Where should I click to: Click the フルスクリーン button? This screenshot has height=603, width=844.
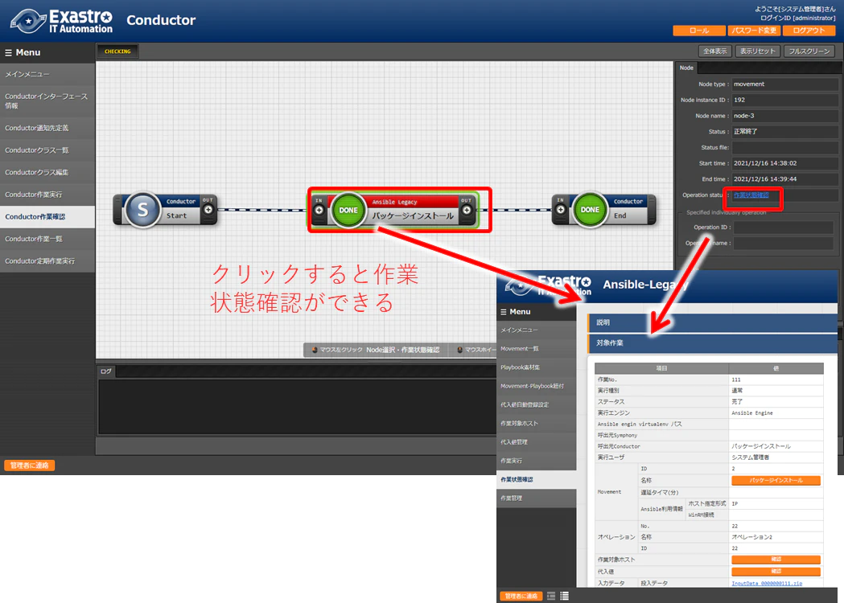[x=809, y=51]
